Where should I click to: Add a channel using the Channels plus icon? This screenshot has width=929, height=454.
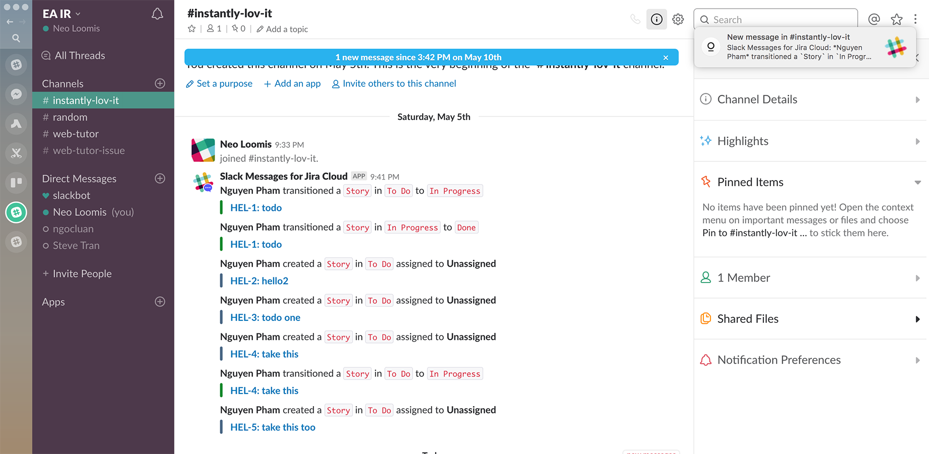tap(160, 83)
